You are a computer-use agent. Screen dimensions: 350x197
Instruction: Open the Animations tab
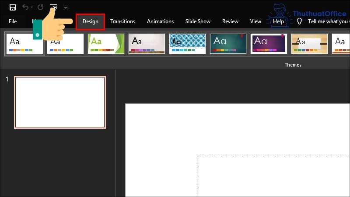[x=160, y=21]
